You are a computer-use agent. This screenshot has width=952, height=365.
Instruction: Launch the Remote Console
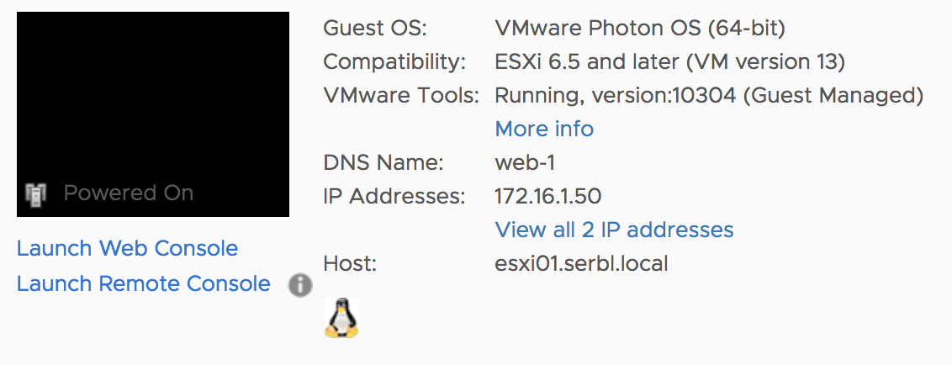(144, 283)
